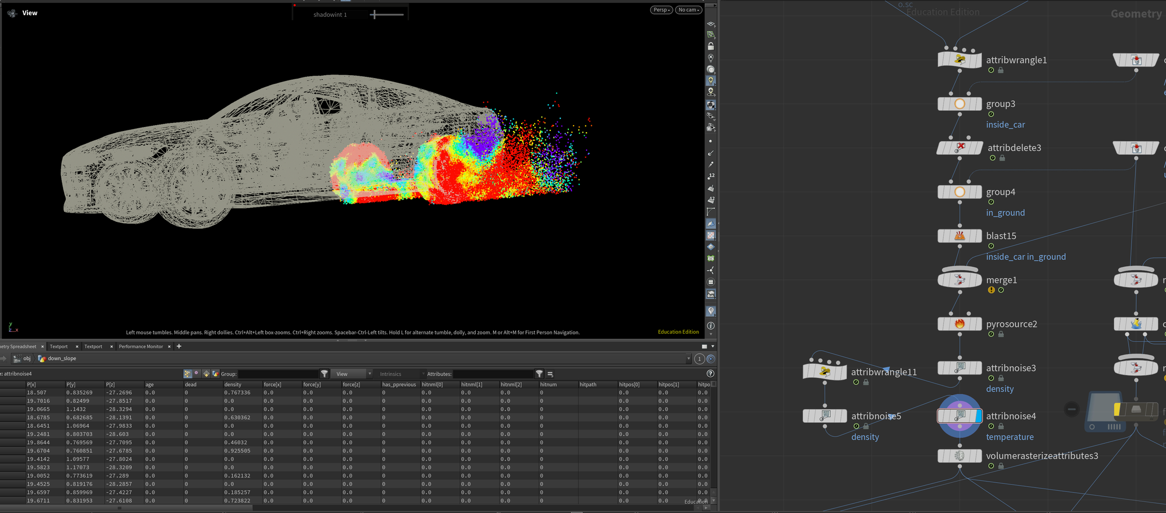Viewport: 1166px width, 513px height.
Task: Select the pyrosource2 node icon
Action: pos(960,324)
